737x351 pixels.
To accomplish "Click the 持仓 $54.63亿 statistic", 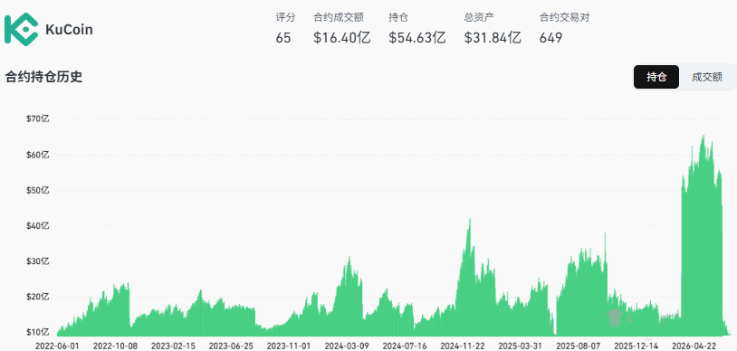I will [x=417, y=38].
